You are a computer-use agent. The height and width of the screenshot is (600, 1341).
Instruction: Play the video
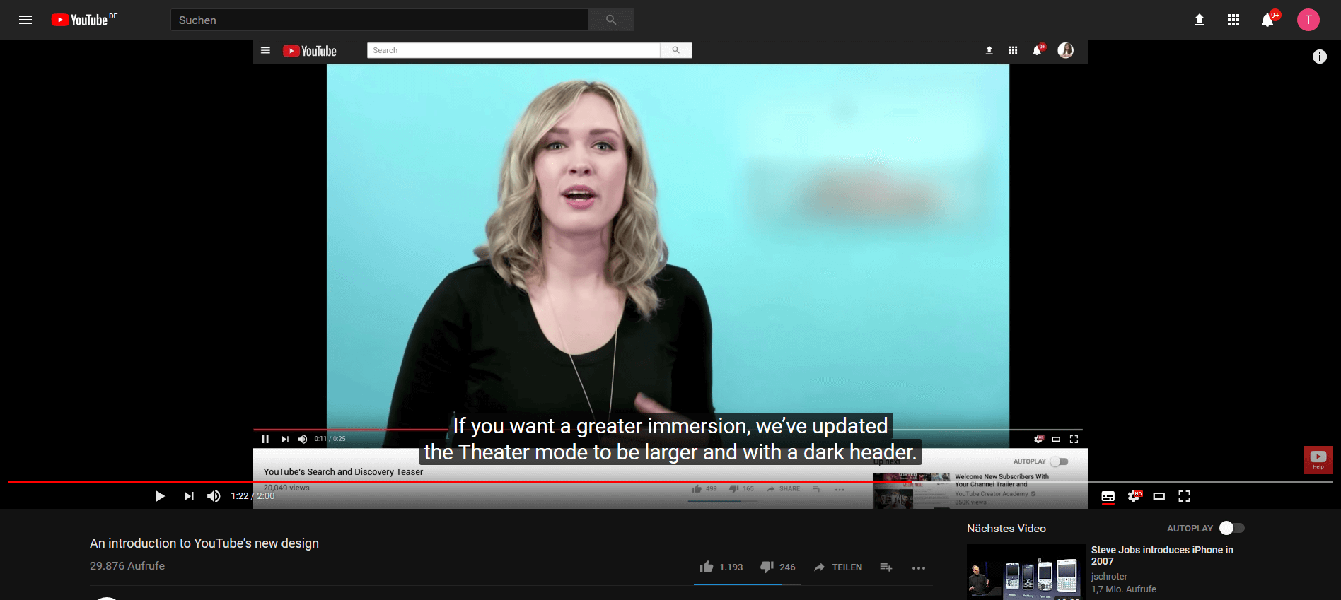(160, 496)
